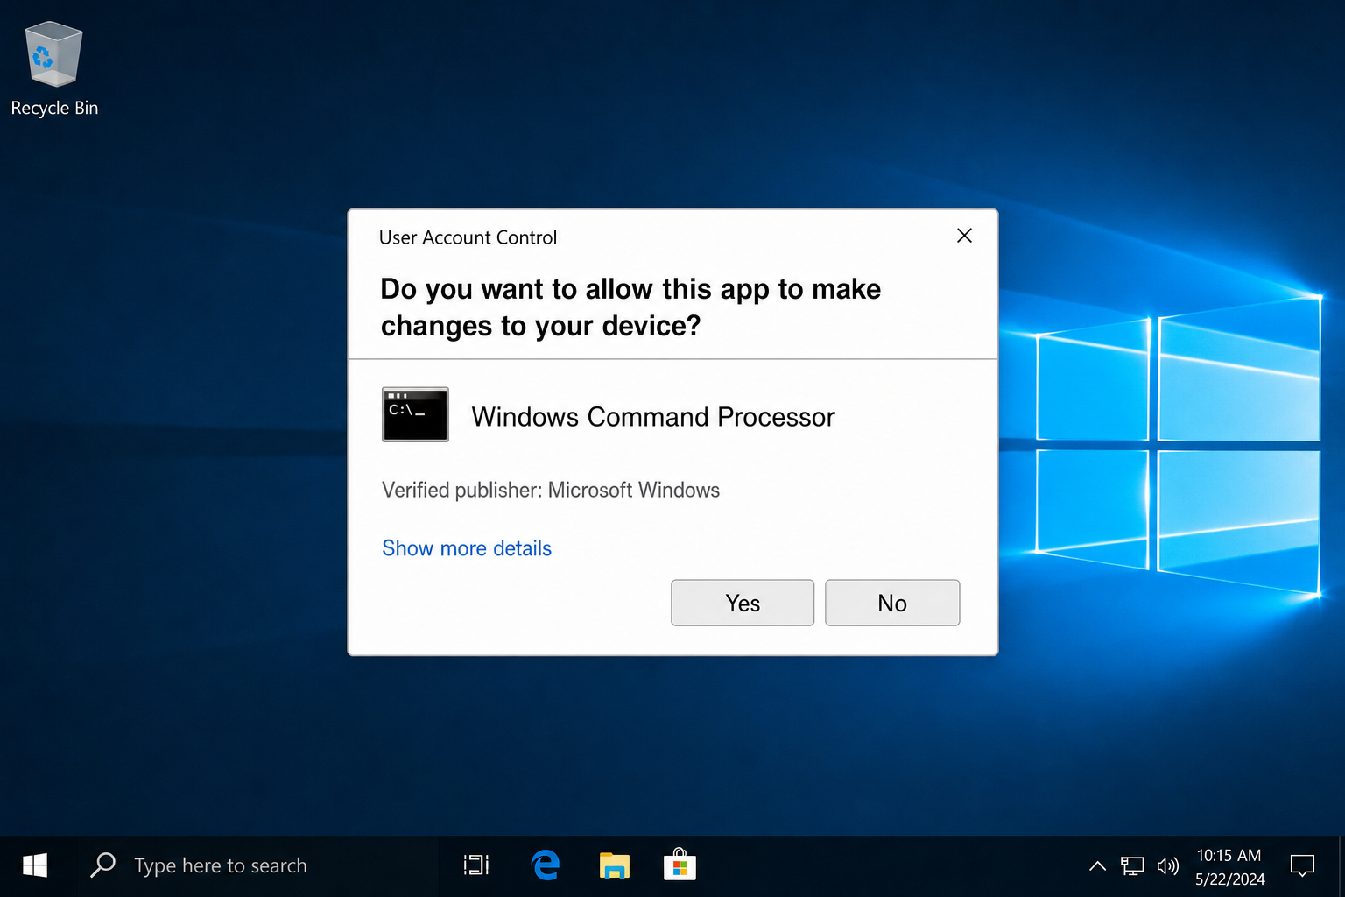The height and width of the screenshot is (897, 1345).
Task: Click the User Account Control title text
Action: (x=468, y=237)
